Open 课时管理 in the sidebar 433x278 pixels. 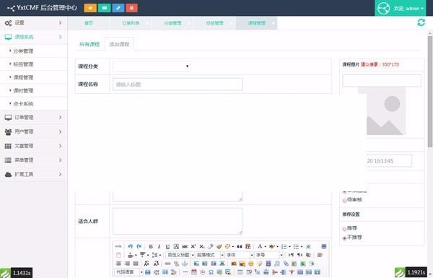[x=23, y=91]
